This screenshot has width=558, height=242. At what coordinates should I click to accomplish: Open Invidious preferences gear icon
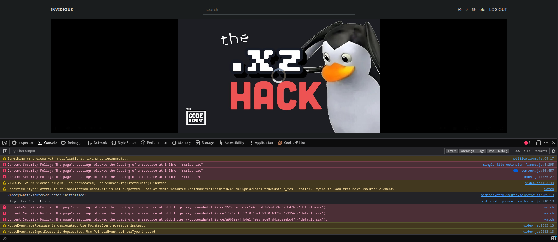(x=474, y=10)
